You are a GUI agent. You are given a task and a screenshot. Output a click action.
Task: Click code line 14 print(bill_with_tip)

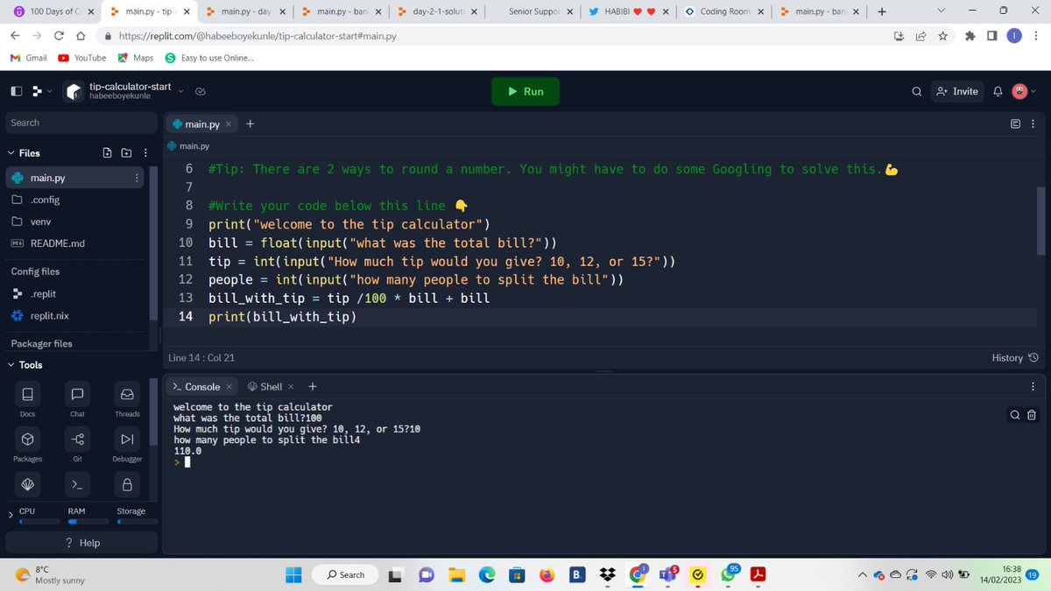pyautogui.click(x=282, y=316)
